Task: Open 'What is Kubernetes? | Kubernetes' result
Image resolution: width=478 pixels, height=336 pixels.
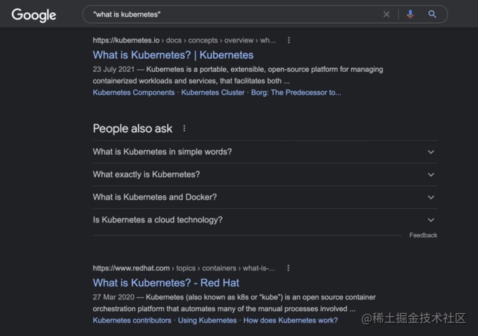Action: tap(173, 55)
